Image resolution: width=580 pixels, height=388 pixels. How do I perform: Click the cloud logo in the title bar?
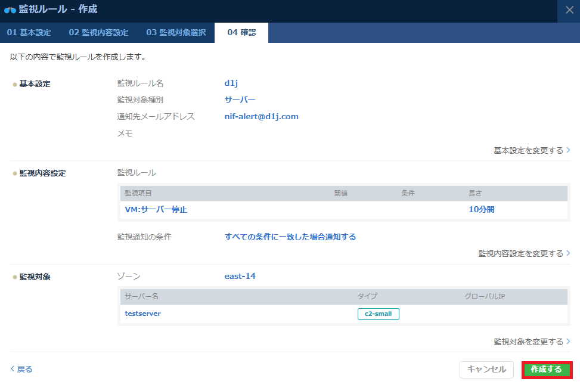click(x=10, y=10)
